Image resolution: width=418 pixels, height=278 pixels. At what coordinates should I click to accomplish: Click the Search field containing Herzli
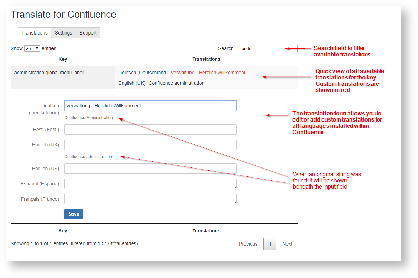pyautogui.click(x=261, y=48)
